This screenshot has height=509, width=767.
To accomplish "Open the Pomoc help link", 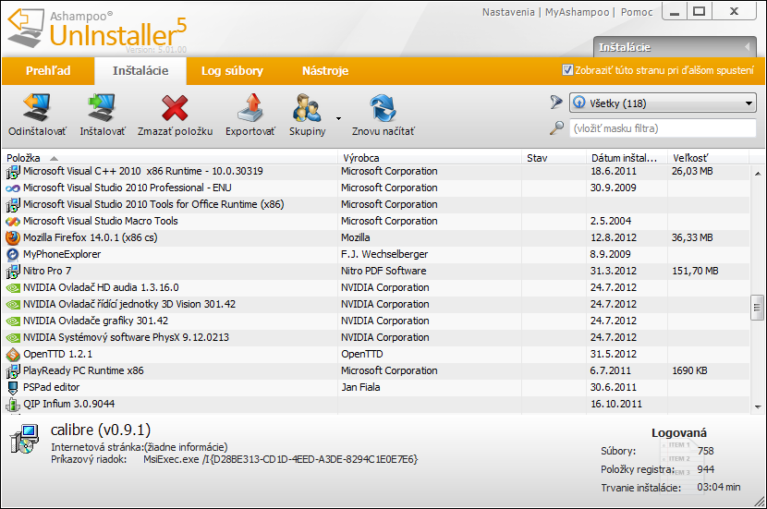I will click(x=637, y=12).
